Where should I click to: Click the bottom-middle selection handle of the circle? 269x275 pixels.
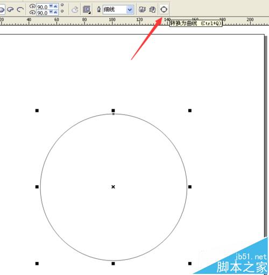(x=113, y=264)
